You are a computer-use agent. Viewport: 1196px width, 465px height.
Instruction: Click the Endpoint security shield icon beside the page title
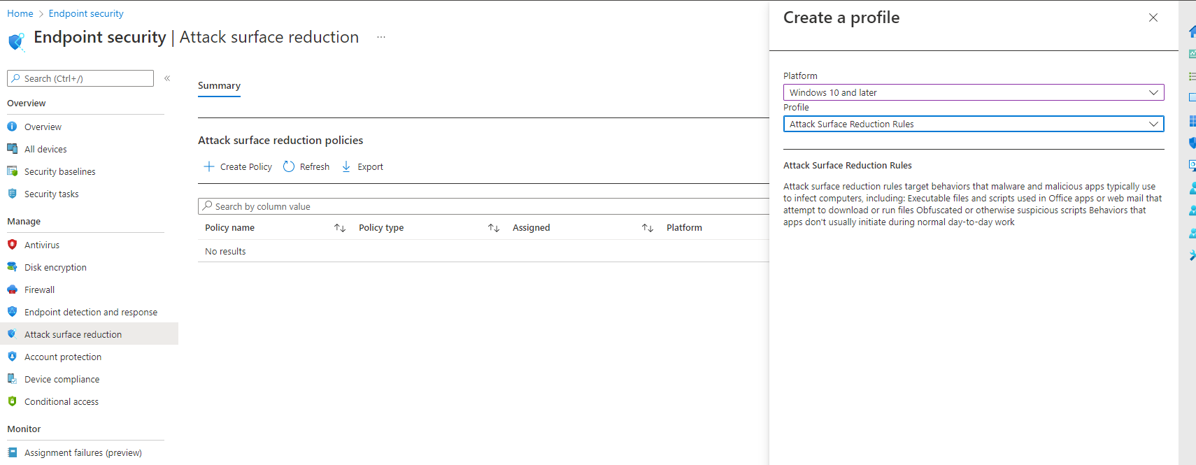tap(17, 41)
